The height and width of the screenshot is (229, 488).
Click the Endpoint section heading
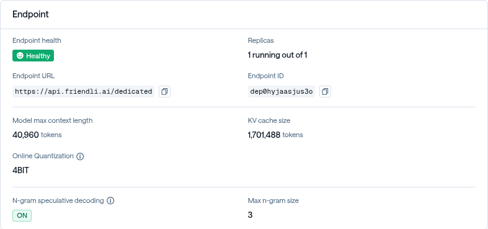tap(30, 14)
